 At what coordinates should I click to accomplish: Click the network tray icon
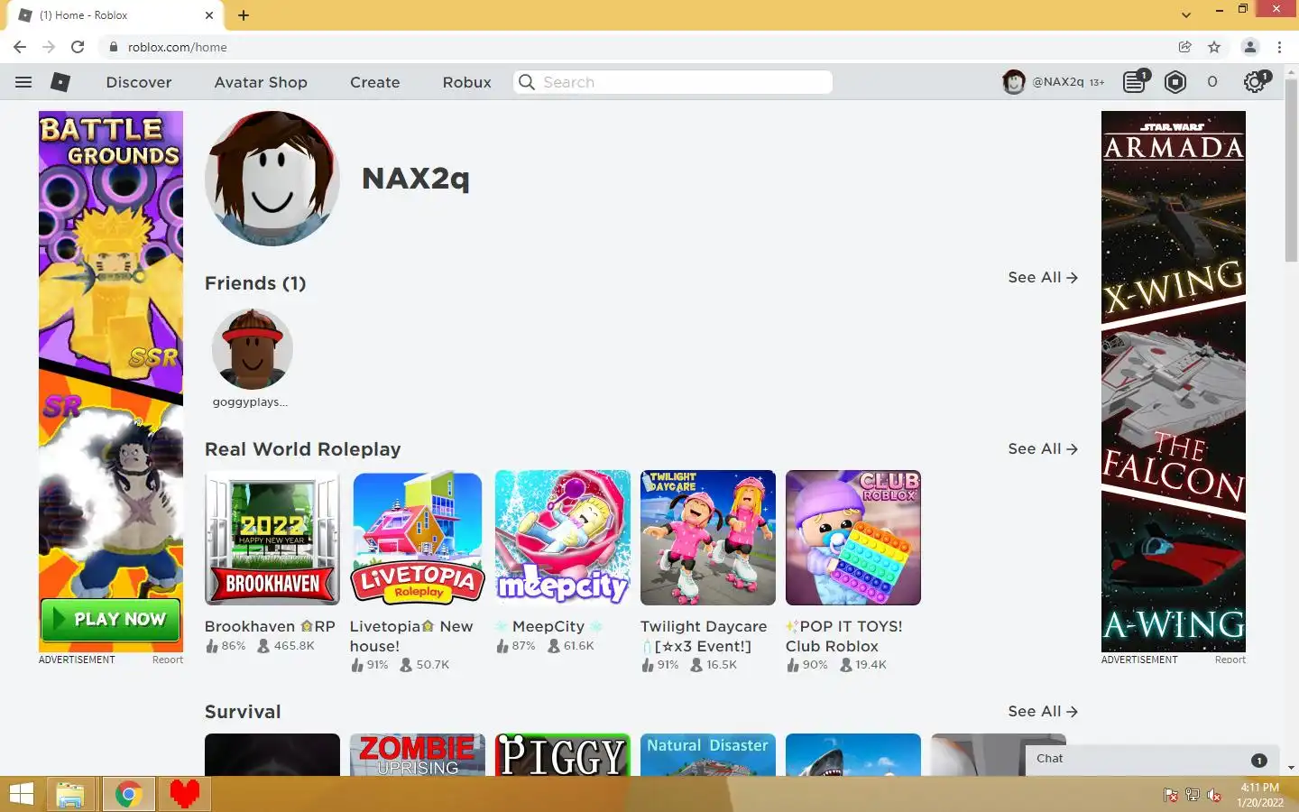pos(1192,795)
